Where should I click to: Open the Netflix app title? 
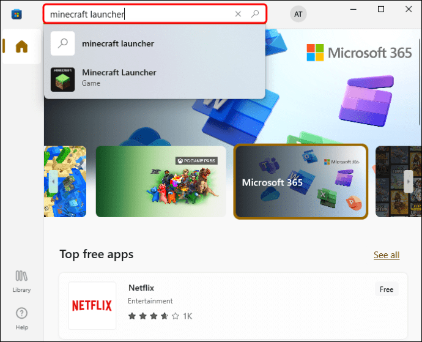pyautogui.click(x=141, y=288)
